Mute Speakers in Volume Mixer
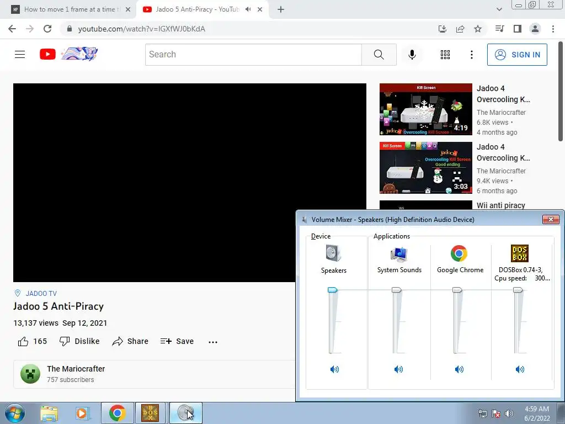 point(334,369)
